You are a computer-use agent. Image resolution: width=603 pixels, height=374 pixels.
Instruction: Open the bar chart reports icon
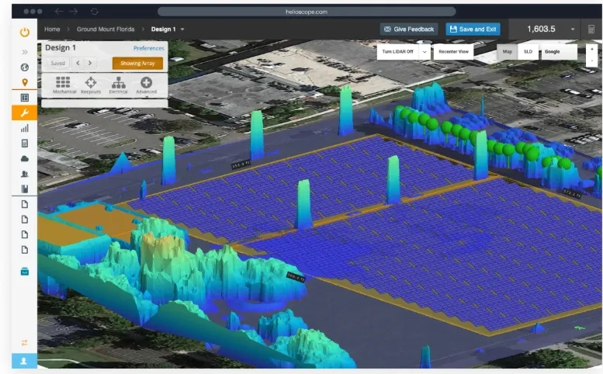25,128
